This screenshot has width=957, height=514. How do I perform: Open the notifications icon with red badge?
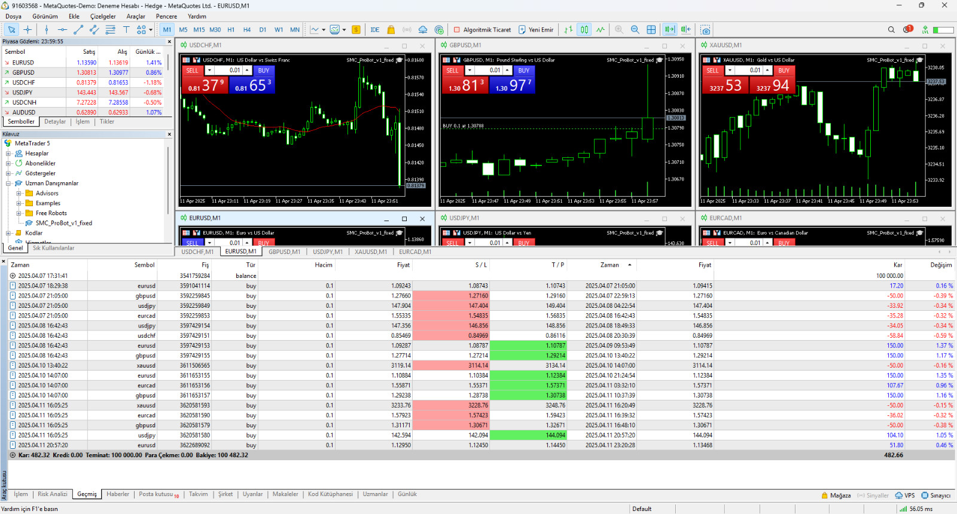[908, 29]
